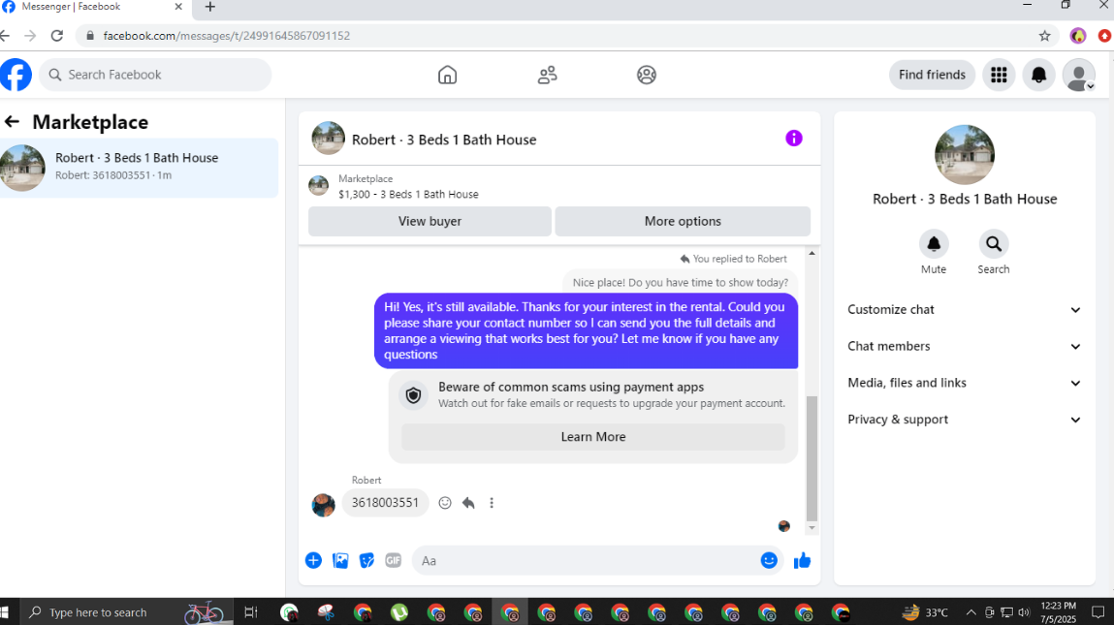Open the Marketplace listing thumbnail
The image size is (1114, 625).
[318, 186]
